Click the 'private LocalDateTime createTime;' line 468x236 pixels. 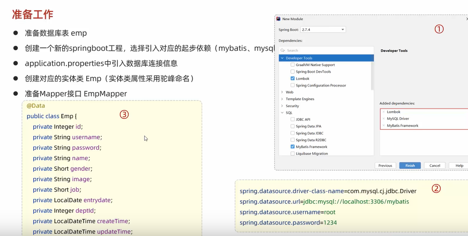coord(81,221)
